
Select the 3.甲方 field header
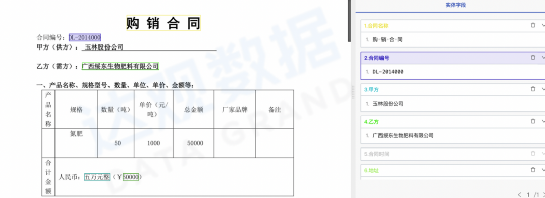pyautogui.click(x=453, y=90)
